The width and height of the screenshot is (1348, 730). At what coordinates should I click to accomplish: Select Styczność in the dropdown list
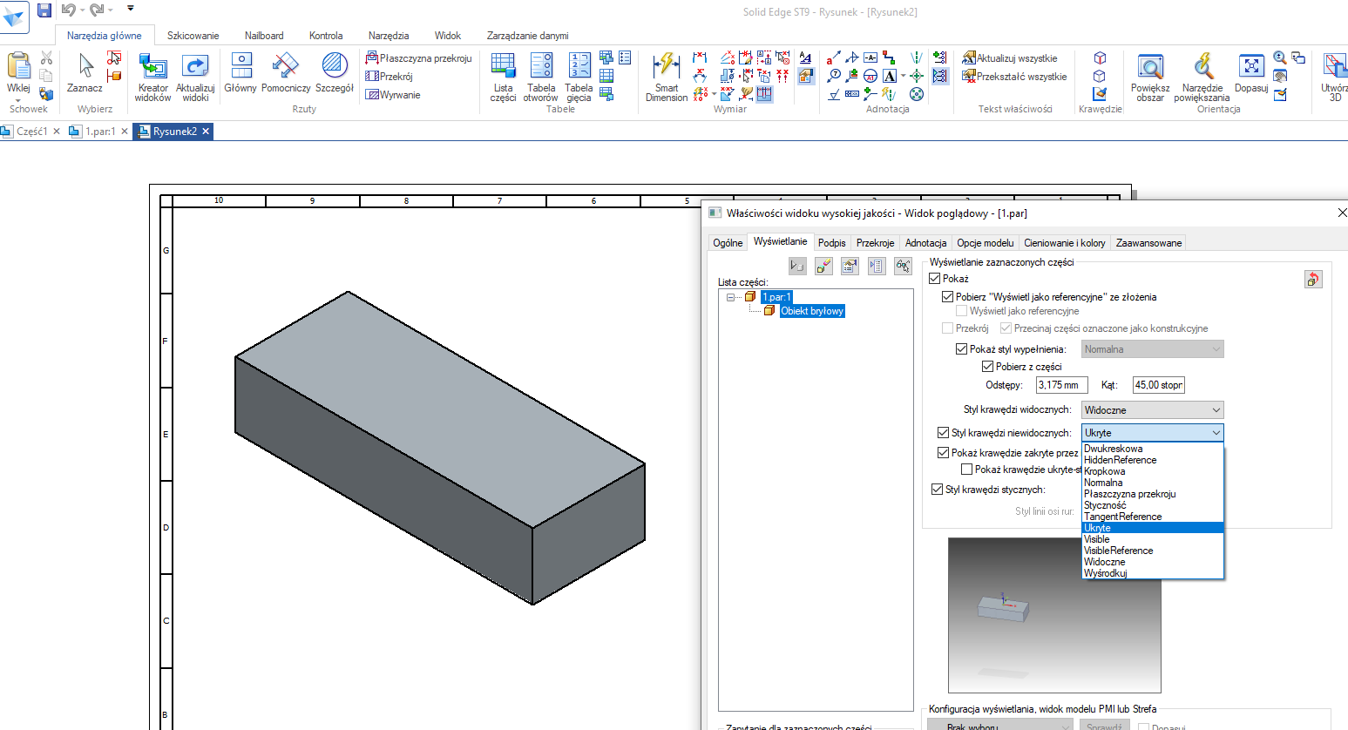click(x=1153, y=505)
